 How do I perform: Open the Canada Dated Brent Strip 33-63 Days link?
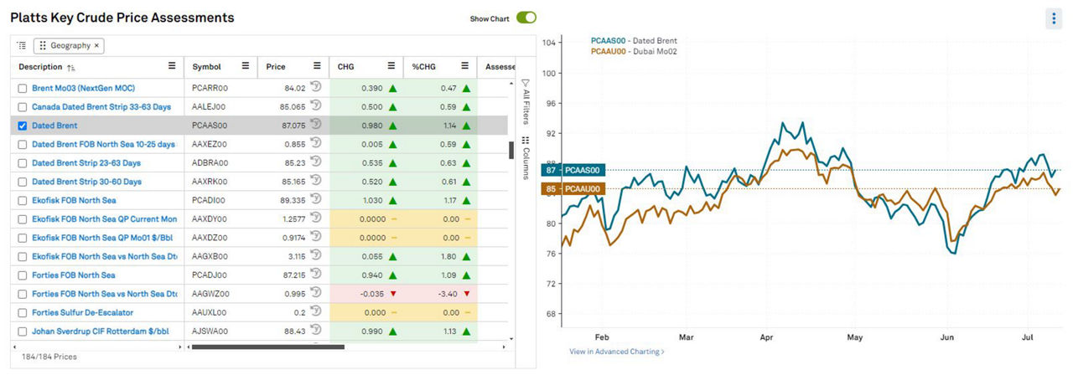pyautogui.click(x=101, y=106)
